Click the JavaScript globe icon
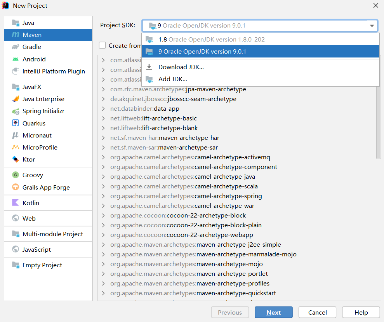 (x=16, y=249)
